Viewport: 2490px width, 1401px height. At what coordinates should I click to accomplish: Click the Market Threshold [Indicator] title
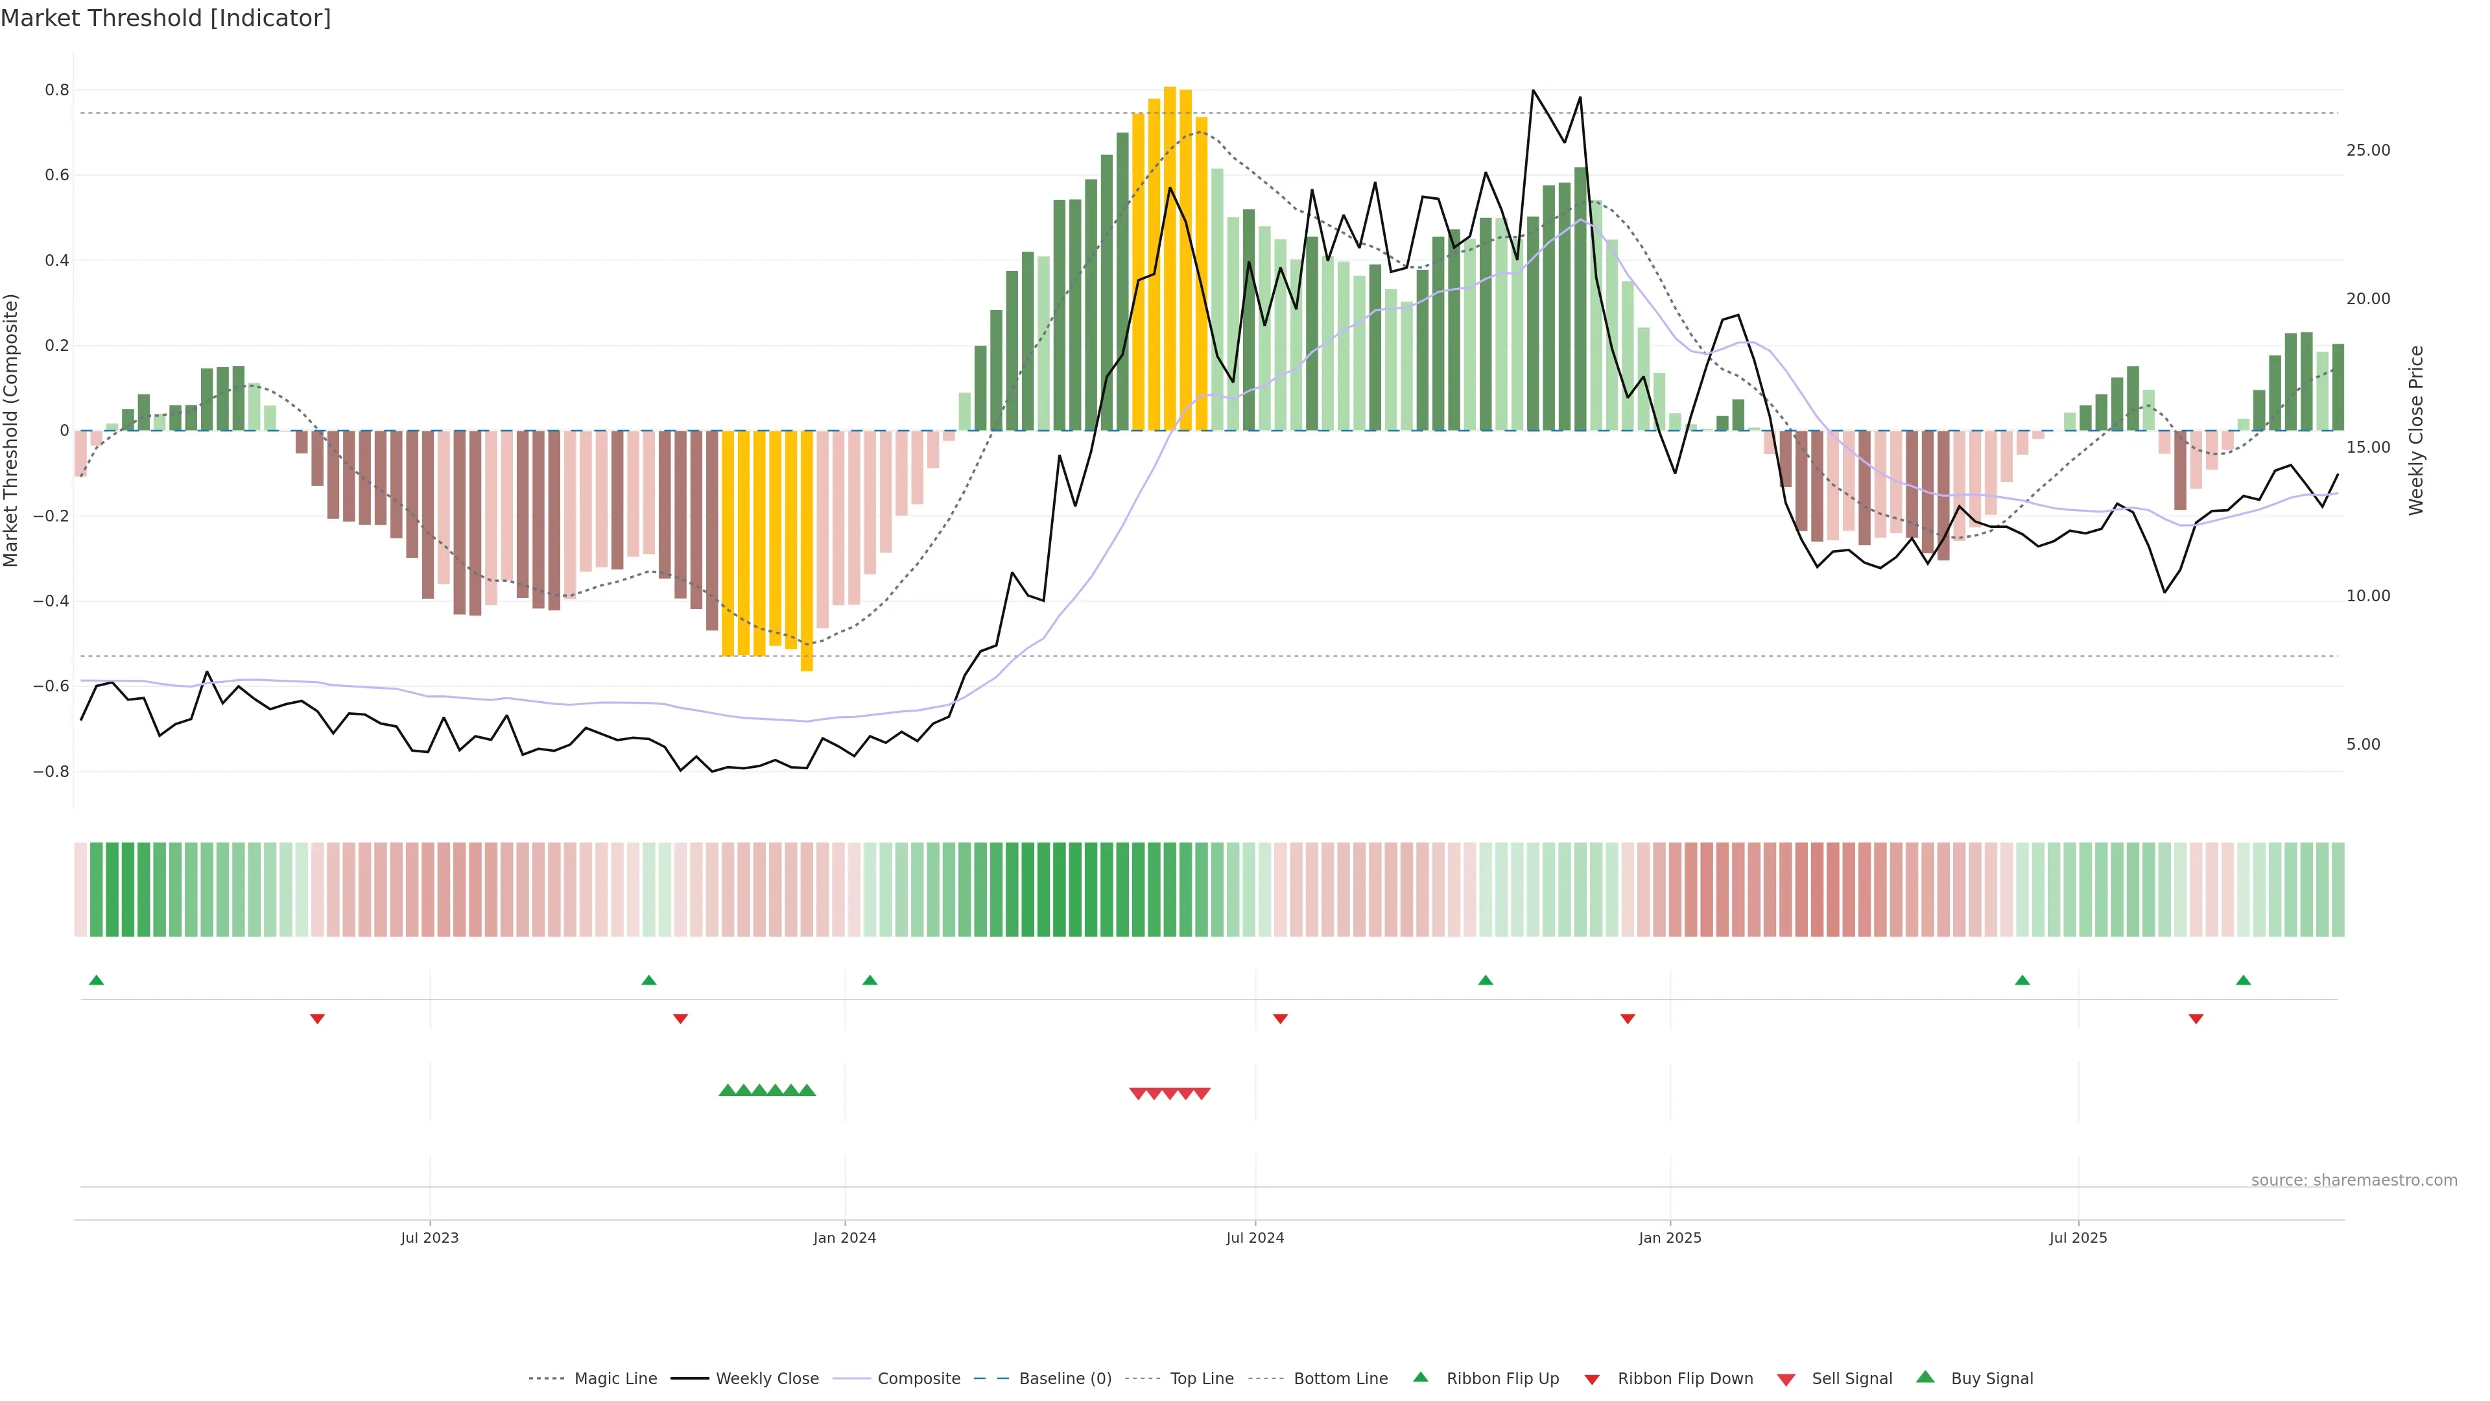pos(165,18)
